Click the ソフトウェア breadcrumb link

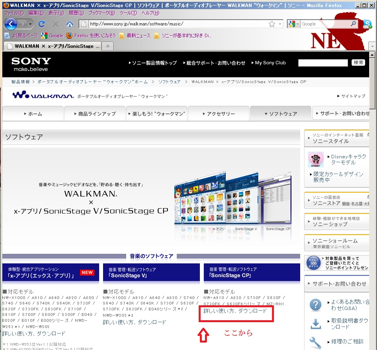[x=169, y=82]
